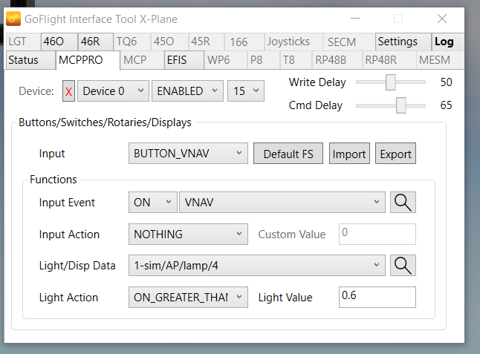Screen dimensions: 480x354
Task: Click the red X device button
Action: 68,91
